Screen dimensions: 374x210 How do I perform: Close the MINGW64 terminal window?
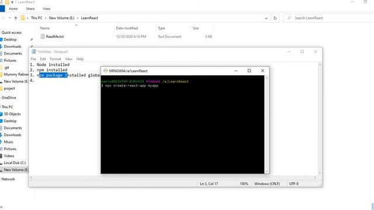coord(262,71)
